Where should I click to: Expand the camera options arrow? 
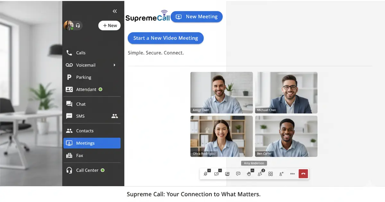click(220, 171)
